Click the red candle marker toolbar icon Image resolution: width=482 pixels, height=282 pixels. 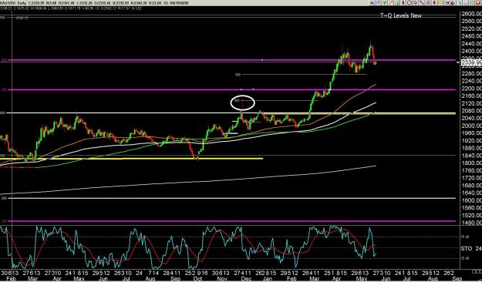[403, 3]
